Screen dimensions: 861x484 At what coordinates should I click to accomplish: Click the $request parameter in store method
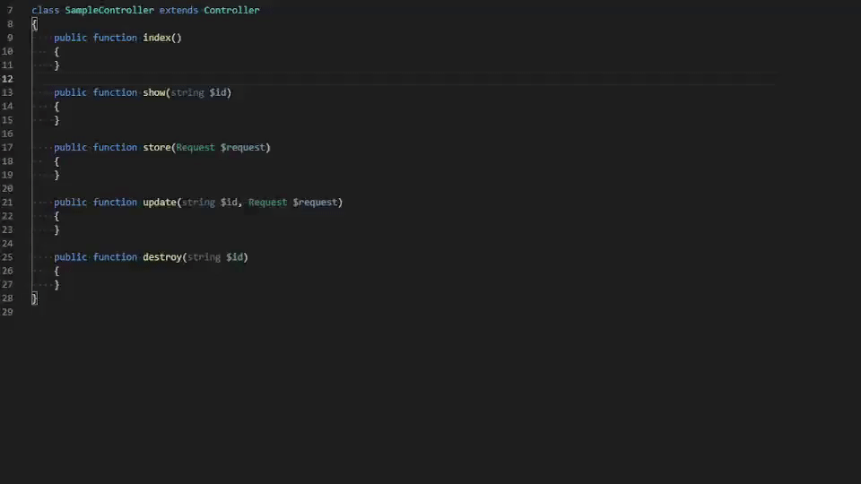pos(243,147)
